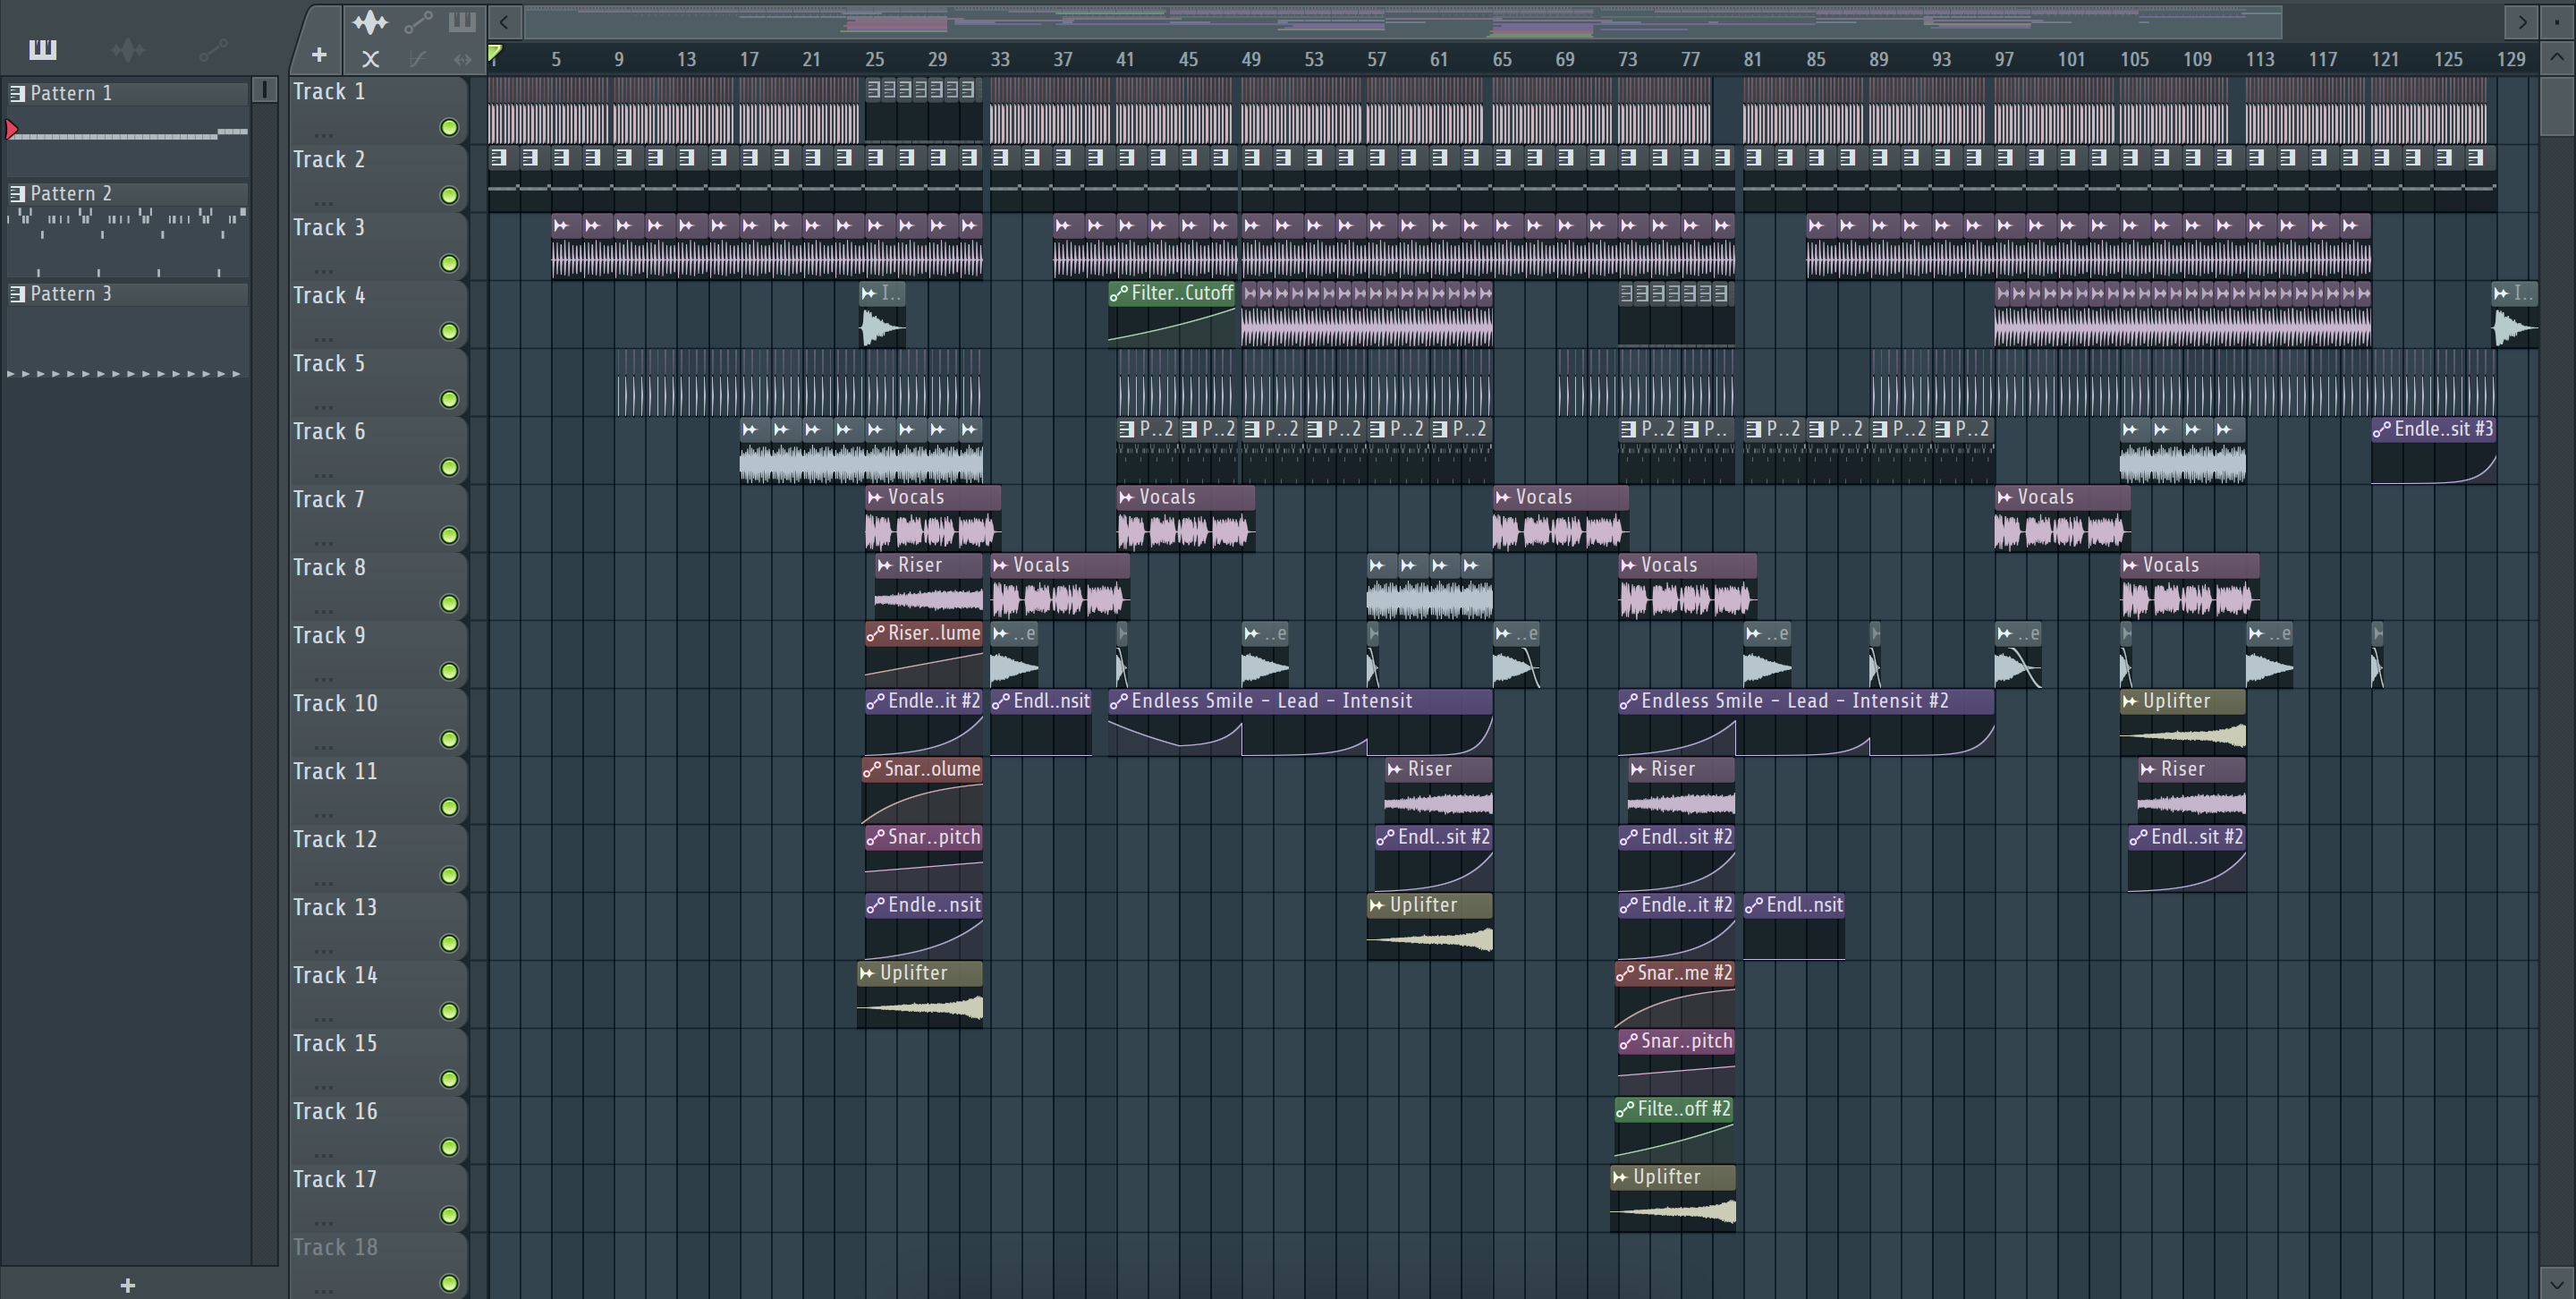This screenshot has width=2576, height=1299.
Task: Show audio clips in the picker panel
Action: [128, 49]
